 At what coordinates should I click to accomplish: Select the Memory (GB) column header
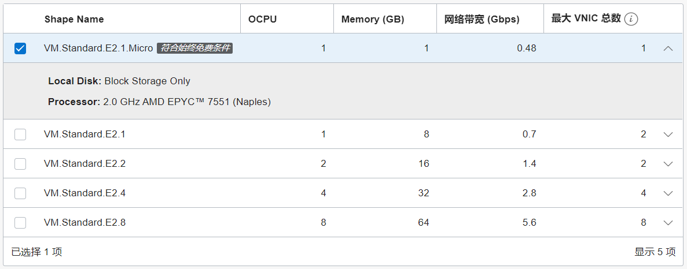point(373,19)
